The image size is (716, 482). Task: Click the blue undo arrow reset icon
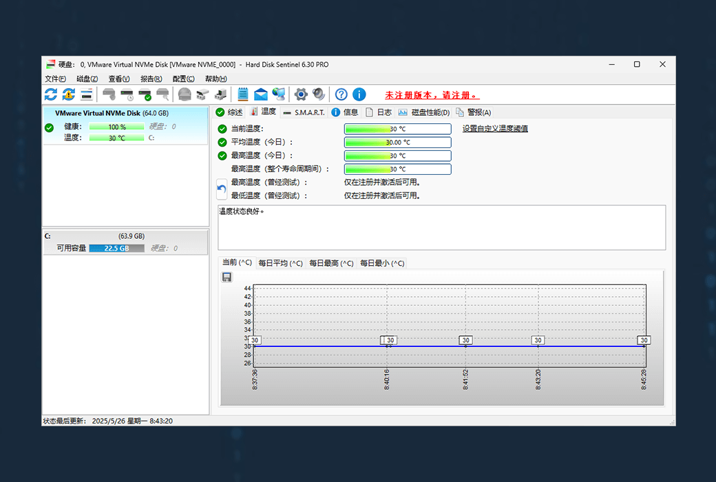[222, 189]
